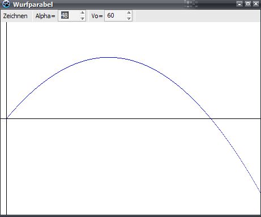The image size is (261, 217).
Task: Increase the Vo value with up arrow
Action: [129, 13]
